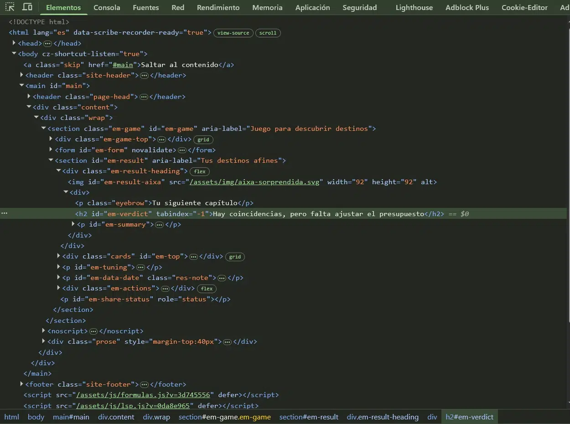Click the view-source badge on html
The width and height of the screenshot is (570, 424).
[x=233, y=33]
